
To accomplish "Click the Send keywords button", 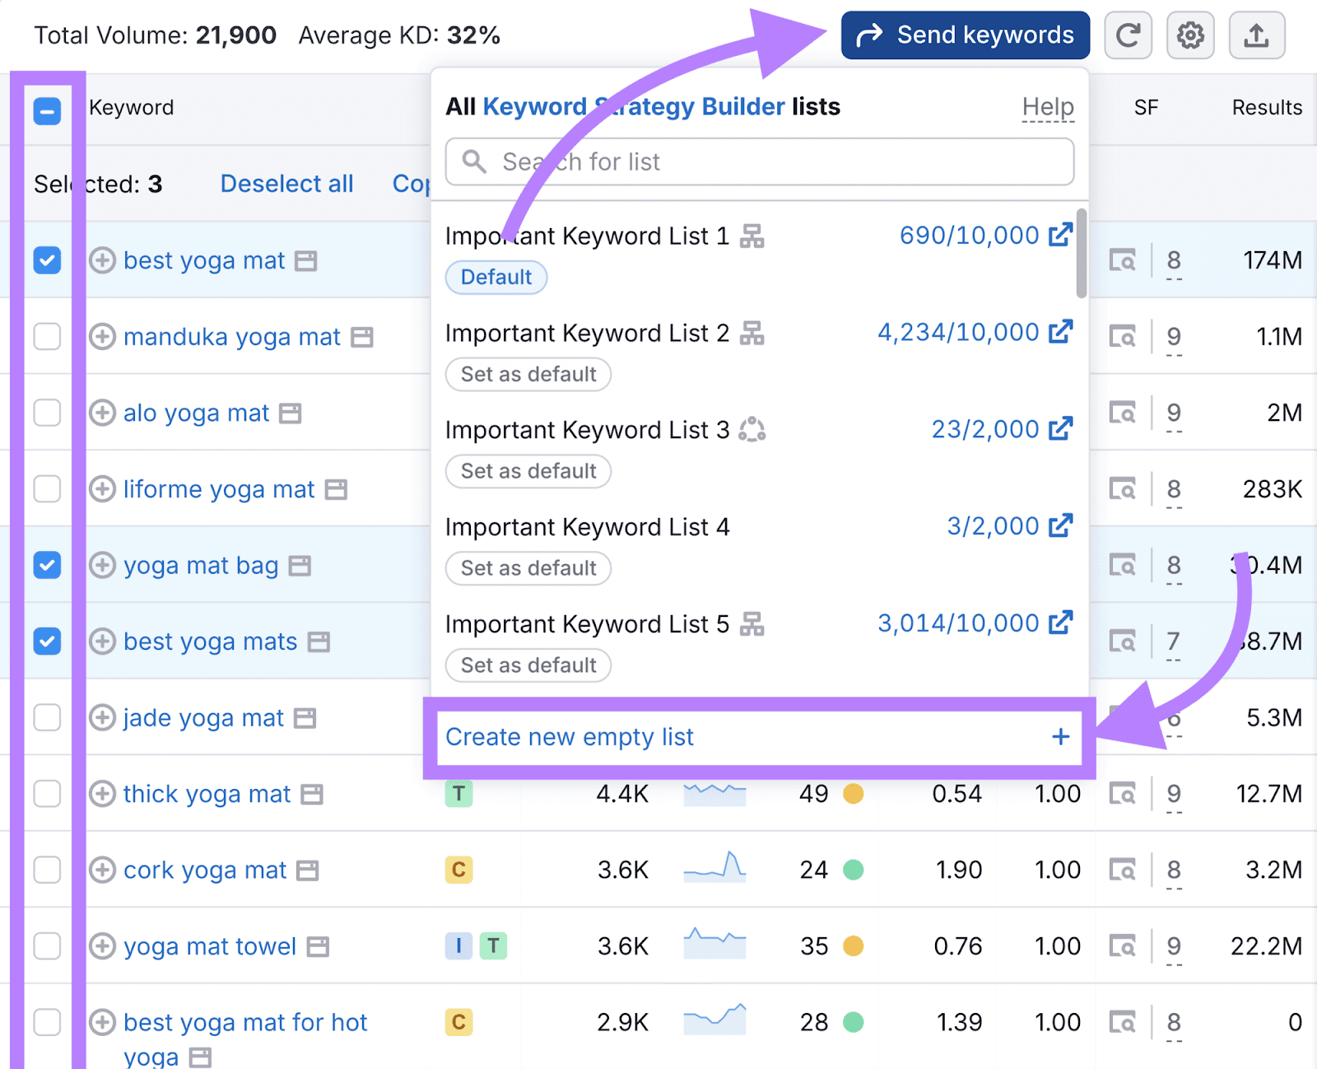I will pyautogui.click(x=964, y=35).
